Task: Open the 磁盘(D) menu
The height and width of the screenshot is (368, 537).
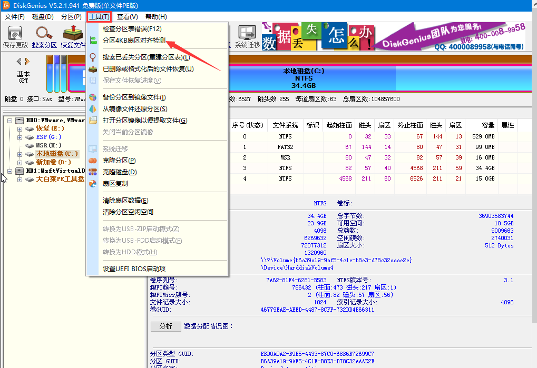Action: (x=43, y=17)
